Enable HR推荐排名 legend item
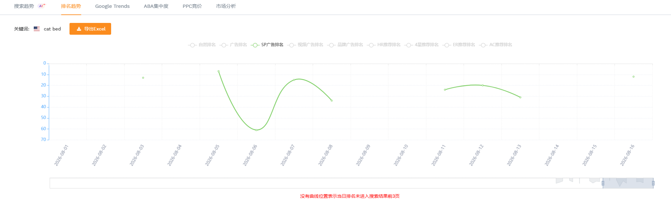671x203 pixels. pos(384,45)
